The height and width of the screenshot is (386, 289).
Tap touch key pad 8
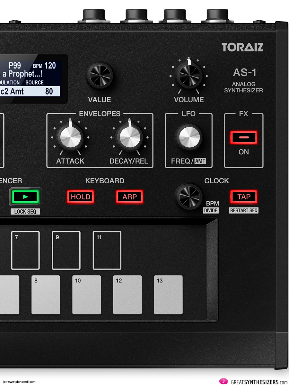(46, 295)
